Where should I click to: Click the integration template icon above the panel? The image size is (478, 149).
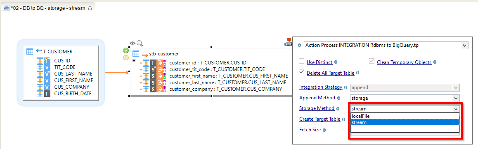tap(289, 42)
